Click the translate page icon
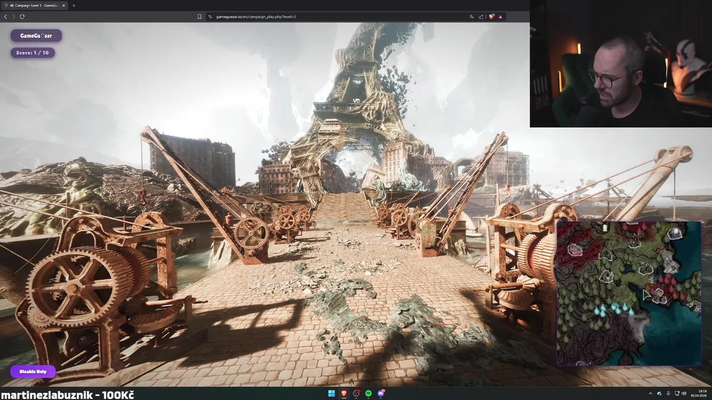Viewport: 712px width, 400px height. (472, 17)
